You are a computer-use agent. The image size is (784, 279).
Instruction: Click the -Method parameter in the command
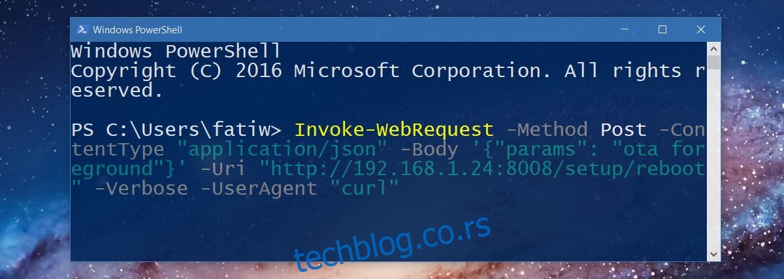pos(546,129)
